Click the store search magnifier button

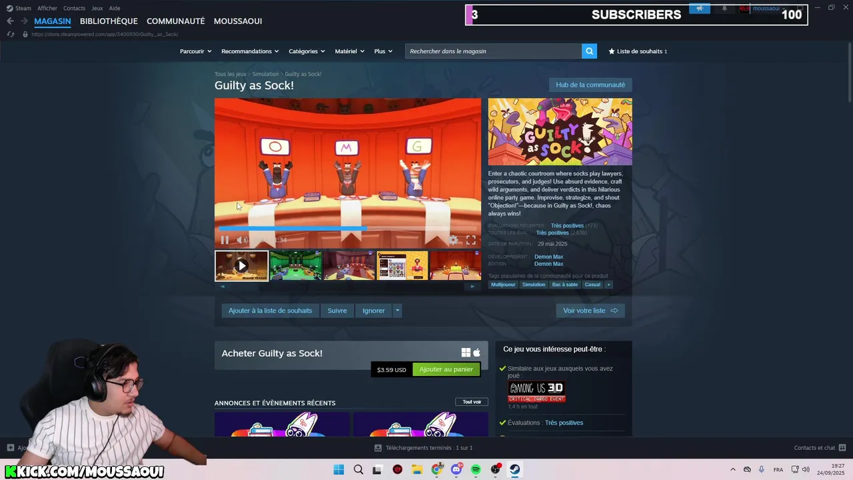point(589,51)
